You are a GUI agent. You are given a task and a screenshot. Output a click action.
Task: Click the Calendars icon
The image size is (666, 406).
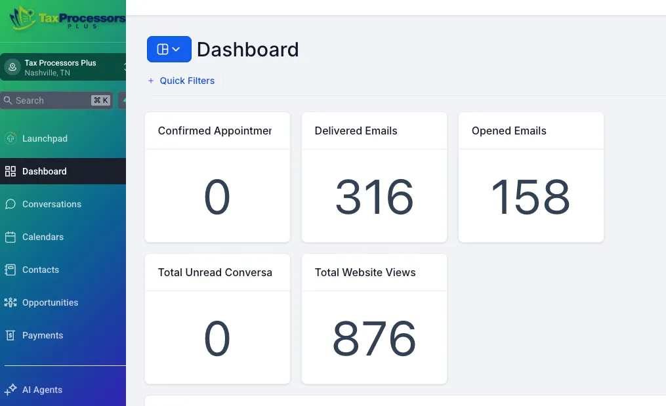pos(10,237)
